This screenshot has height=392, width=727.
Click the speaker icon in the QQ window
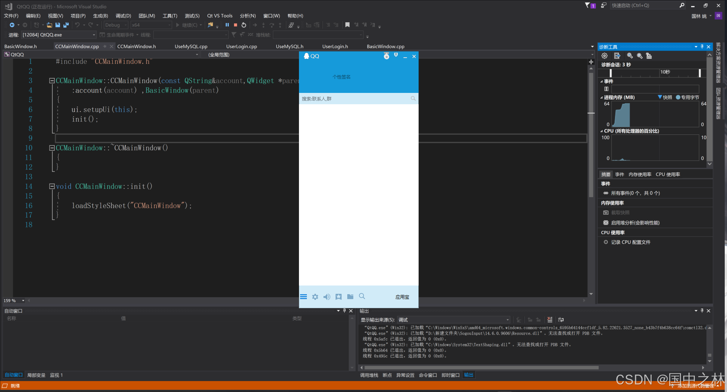click(327, 297)
